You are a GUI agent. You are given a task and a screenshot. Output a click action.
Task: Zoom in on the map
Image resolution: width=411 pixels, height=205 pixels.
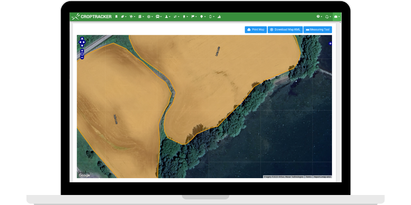point(82,50)
